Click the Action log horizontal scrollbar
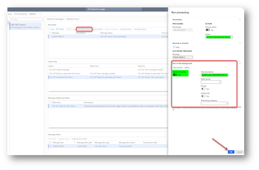Viewport: 259px width, 170px height. coord(108,91)
